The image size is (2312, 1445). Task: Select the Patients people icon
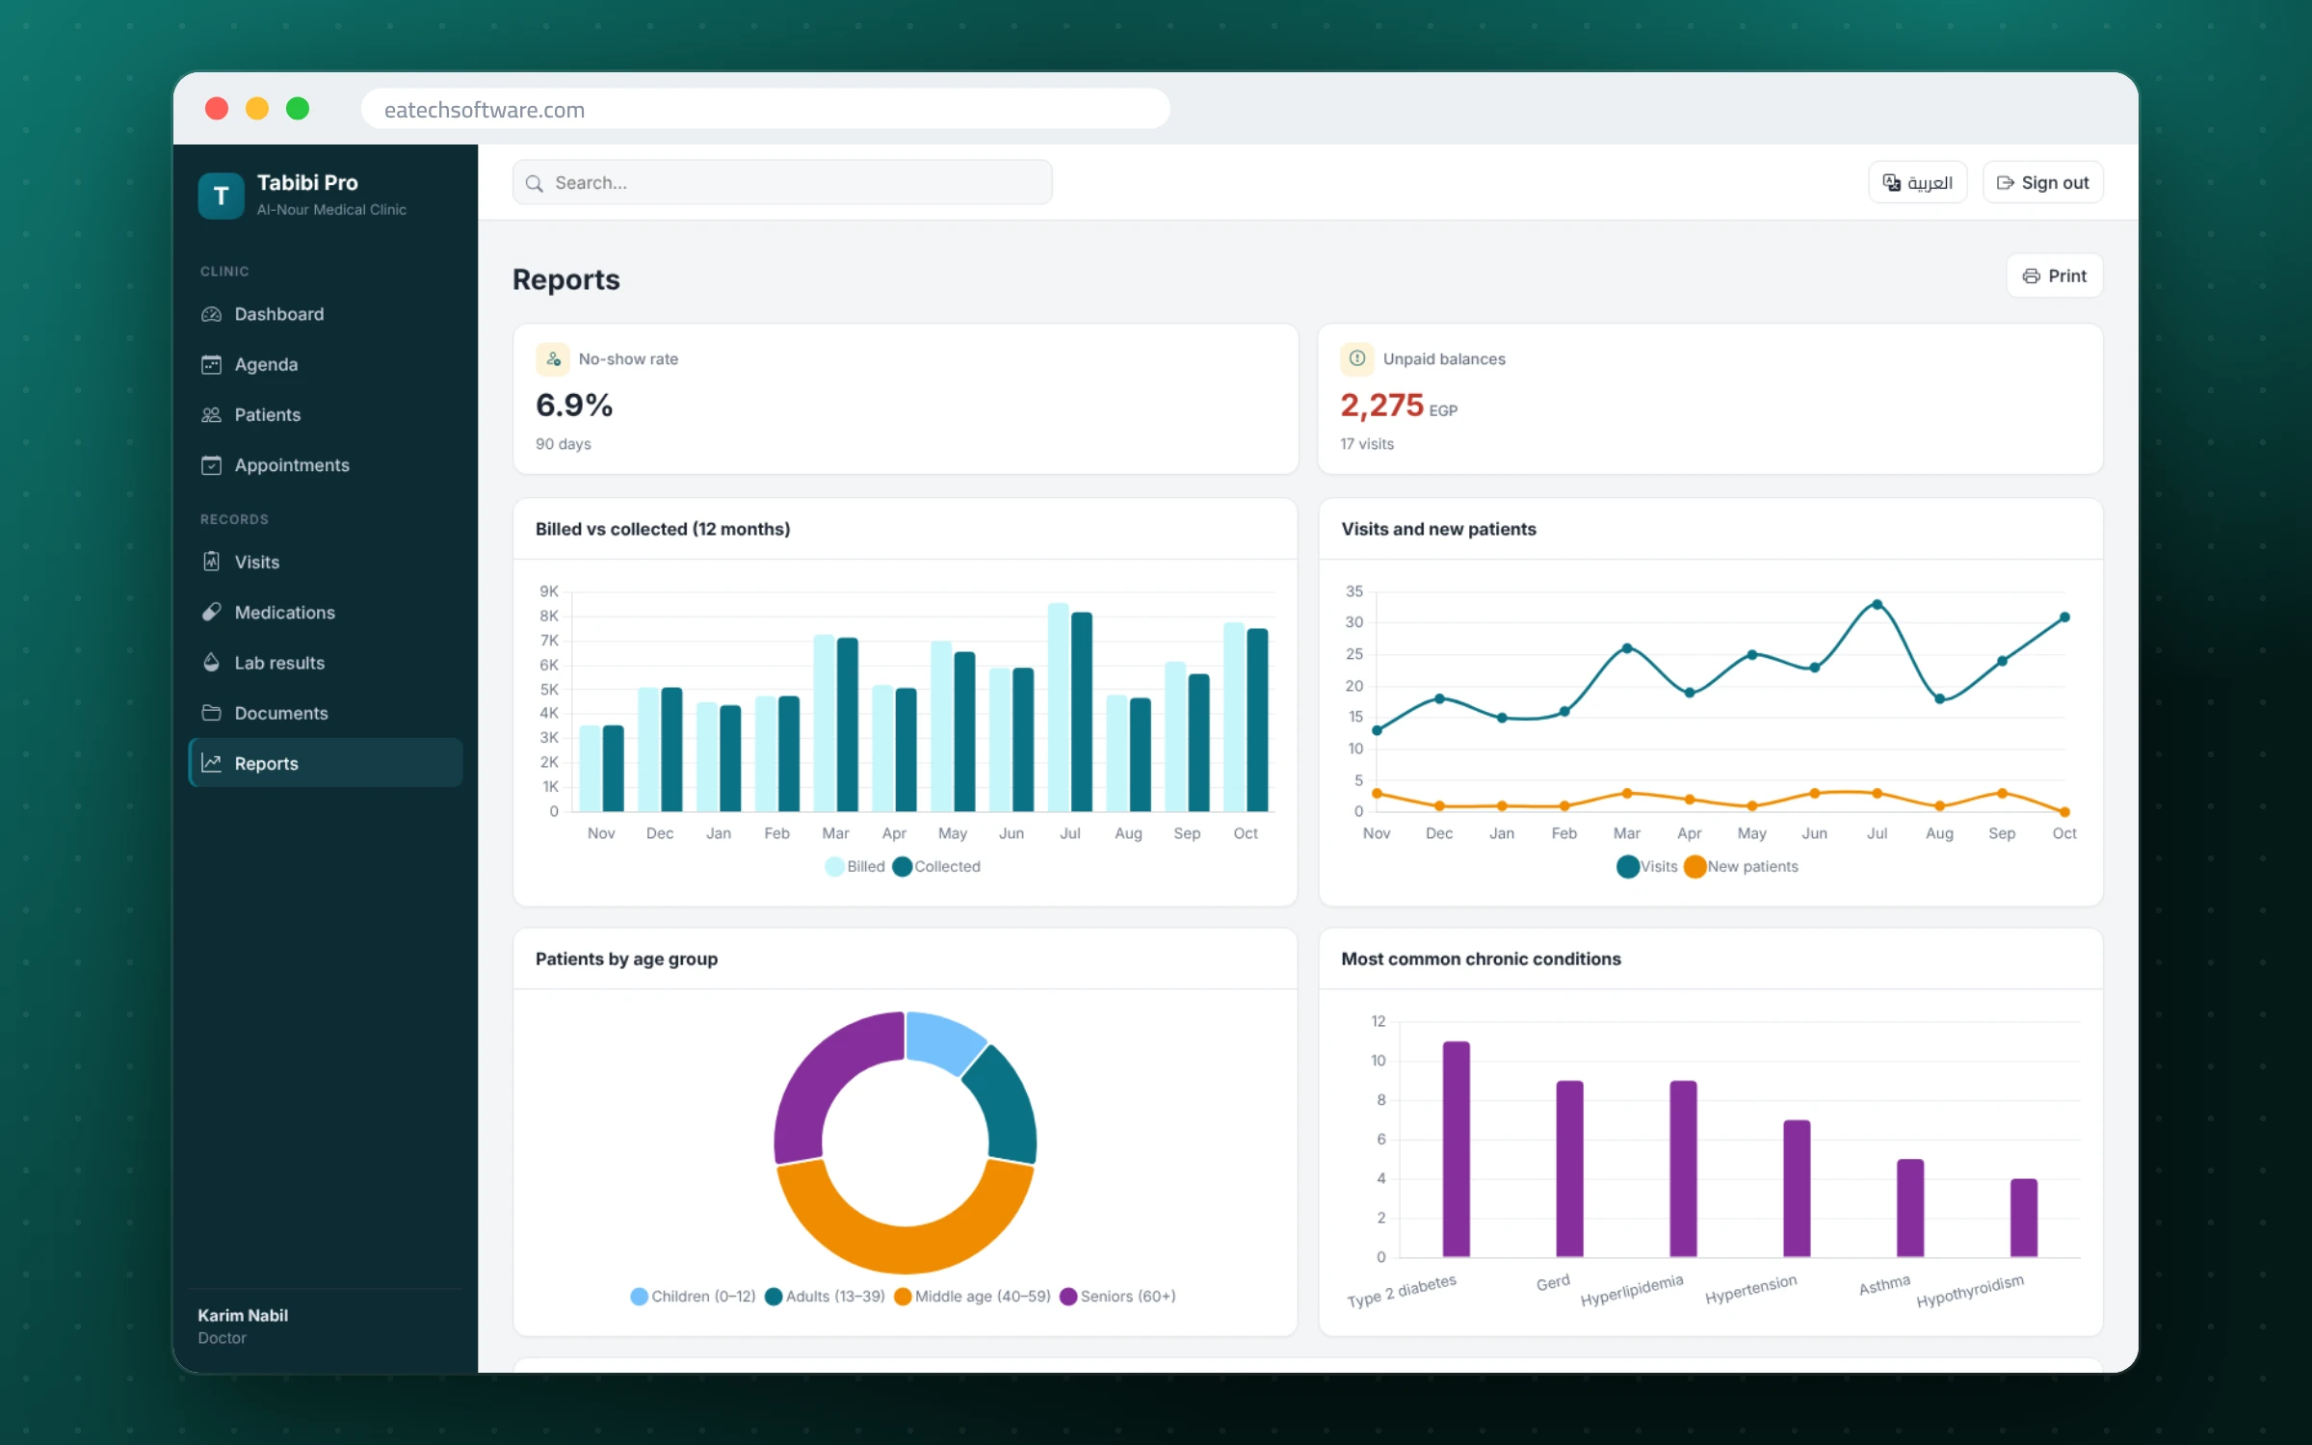tap(211, 414)
